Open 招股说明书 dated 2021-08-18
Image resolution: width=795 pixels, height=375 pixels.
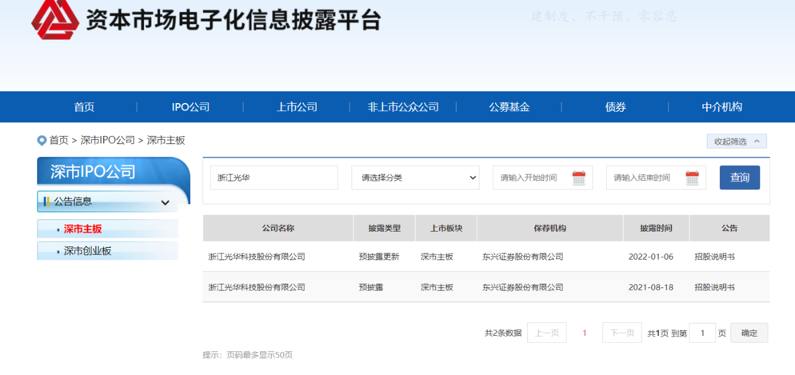tap(714, 287)
